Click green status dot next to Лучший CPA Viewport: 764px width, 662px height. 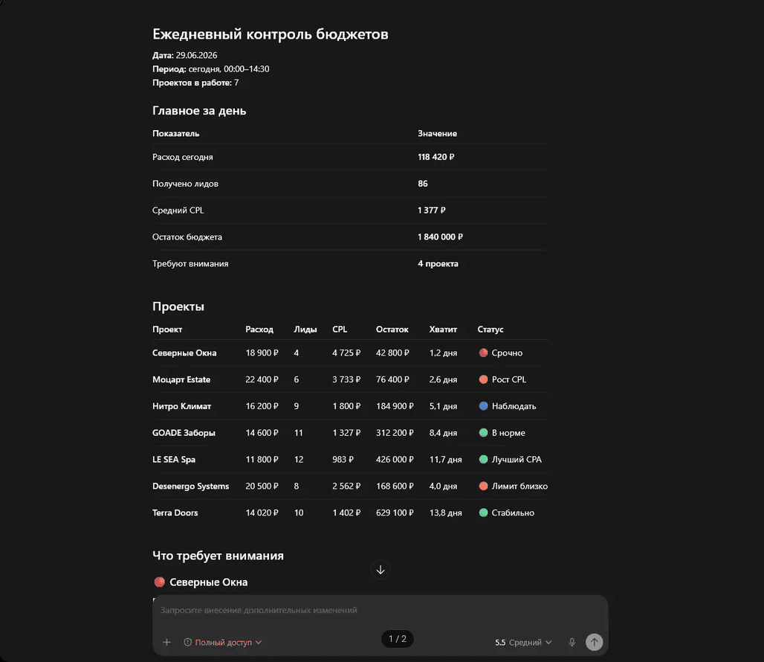click(483, 459)
